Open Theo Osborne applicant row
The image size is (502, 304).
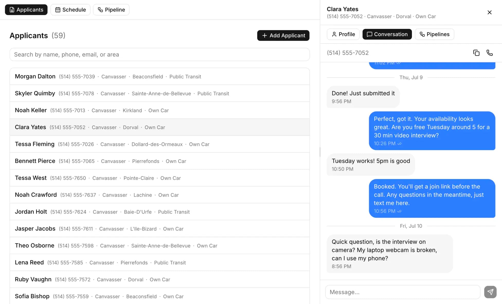159,246
